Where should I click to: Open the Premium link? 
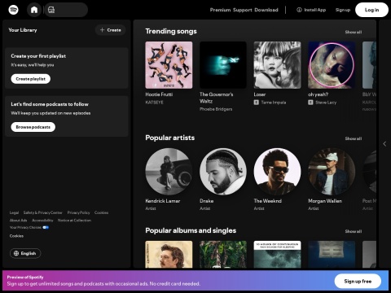pos(220,10)
